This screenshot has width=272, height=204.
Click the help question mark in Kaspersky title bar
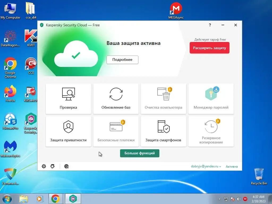210,25
